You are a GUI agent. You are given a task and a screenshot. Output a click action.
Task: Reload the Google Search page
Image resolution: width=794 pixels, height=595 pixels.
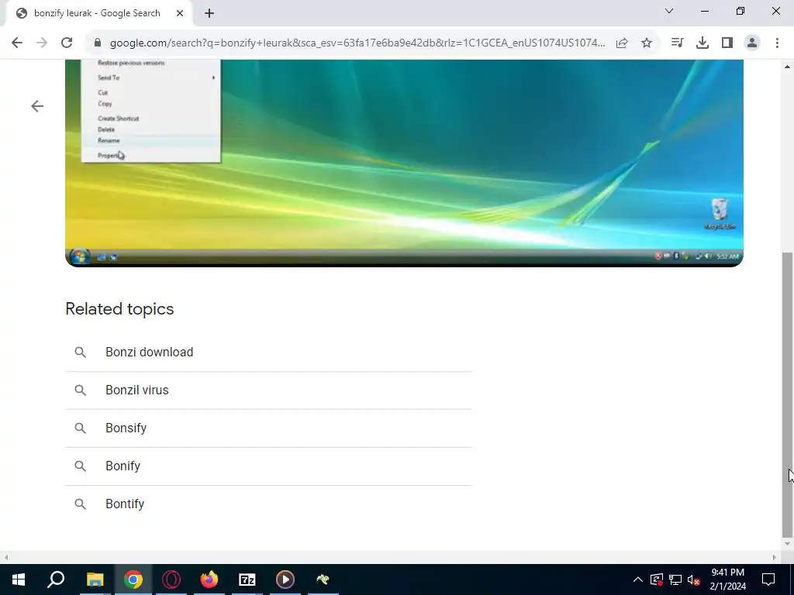tap(67, 43)
